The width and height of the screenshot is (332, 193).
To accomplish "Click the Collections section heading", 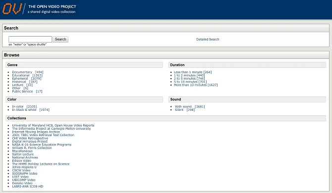I will [x=16, y=118].
